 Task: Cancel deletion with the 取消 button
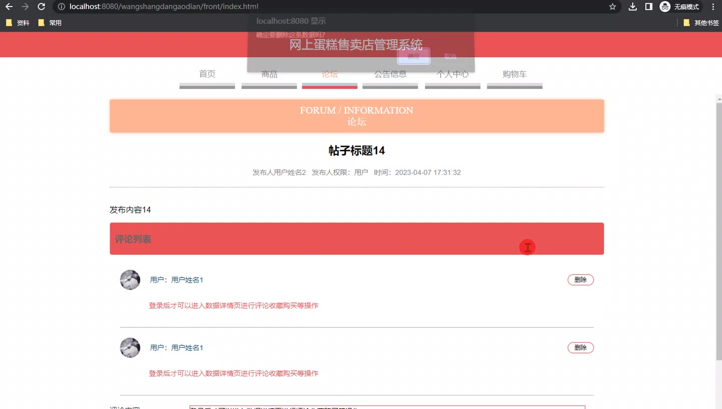click(x=450, y=56)
